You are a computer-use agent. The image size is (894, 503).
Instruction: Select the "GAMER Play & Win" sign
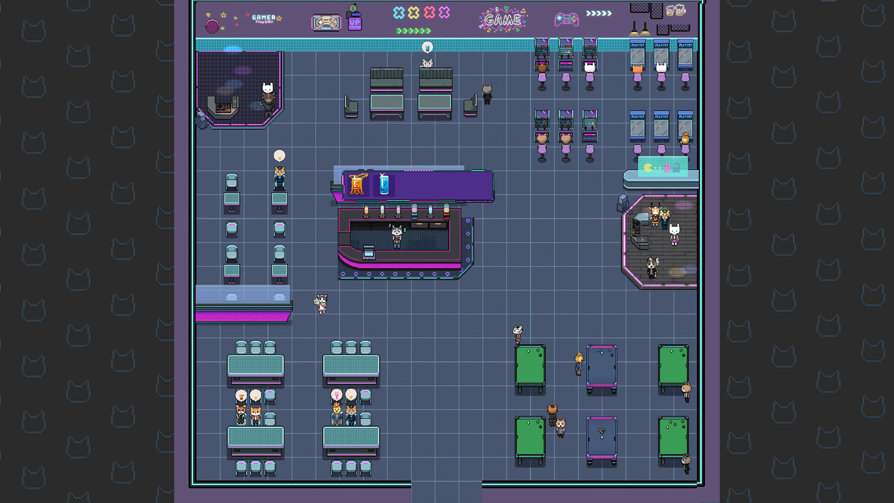[x=264, y=18]
